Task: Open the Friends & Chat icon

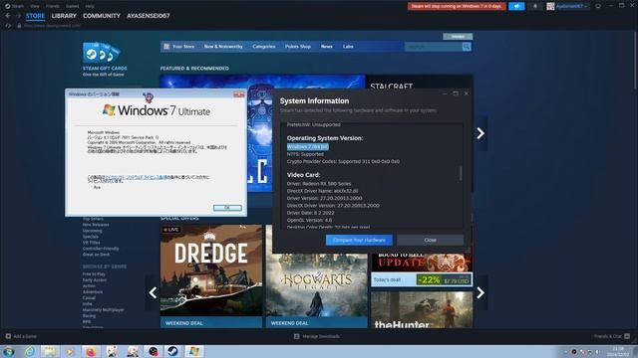Action: (627, 336)
